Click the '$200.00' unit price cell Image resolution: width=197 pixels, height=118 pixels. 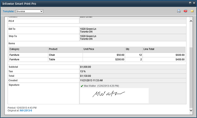[104, 59]
